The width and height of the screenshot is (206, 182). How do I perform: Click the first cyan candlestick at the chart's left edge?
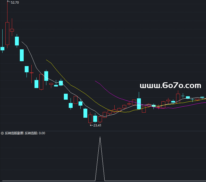click(3, 48)
